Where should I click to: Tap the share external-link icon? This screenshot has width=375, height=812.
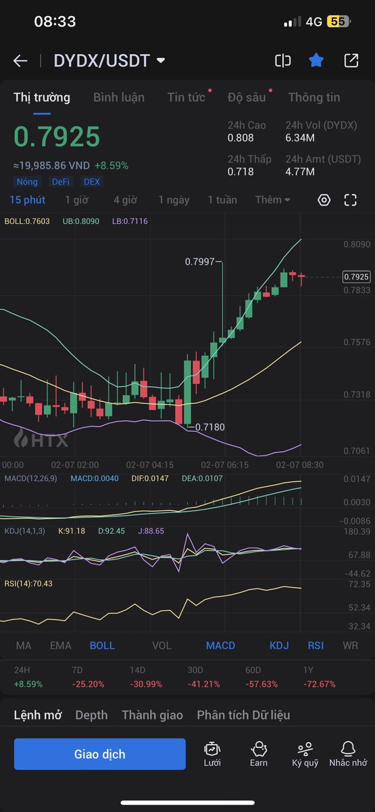pyautogui.click(x=351, y=61)
